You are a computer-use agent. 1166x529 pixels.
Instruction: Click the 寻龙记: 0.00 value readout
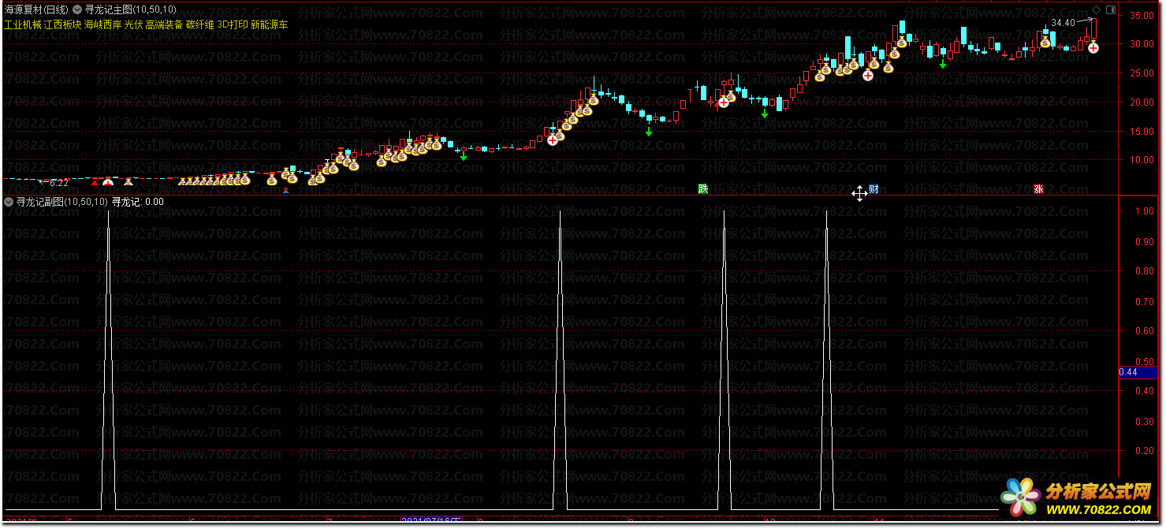[138, 202]
